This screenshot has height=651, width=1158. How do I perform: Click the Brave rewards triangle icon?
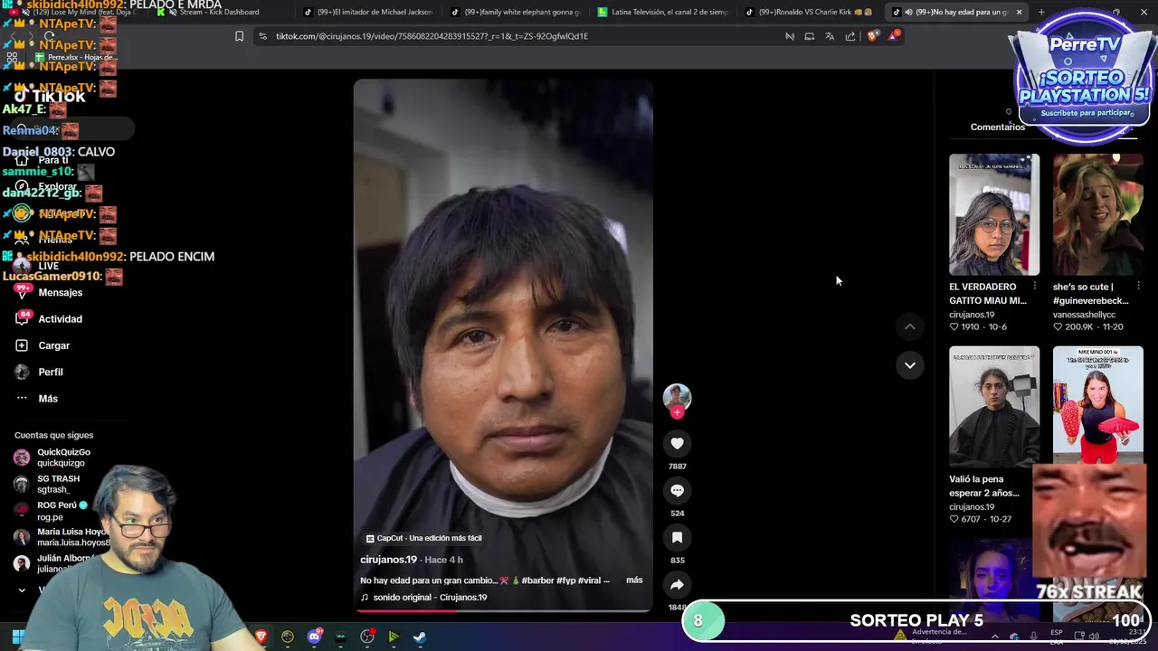click(894, 36)
